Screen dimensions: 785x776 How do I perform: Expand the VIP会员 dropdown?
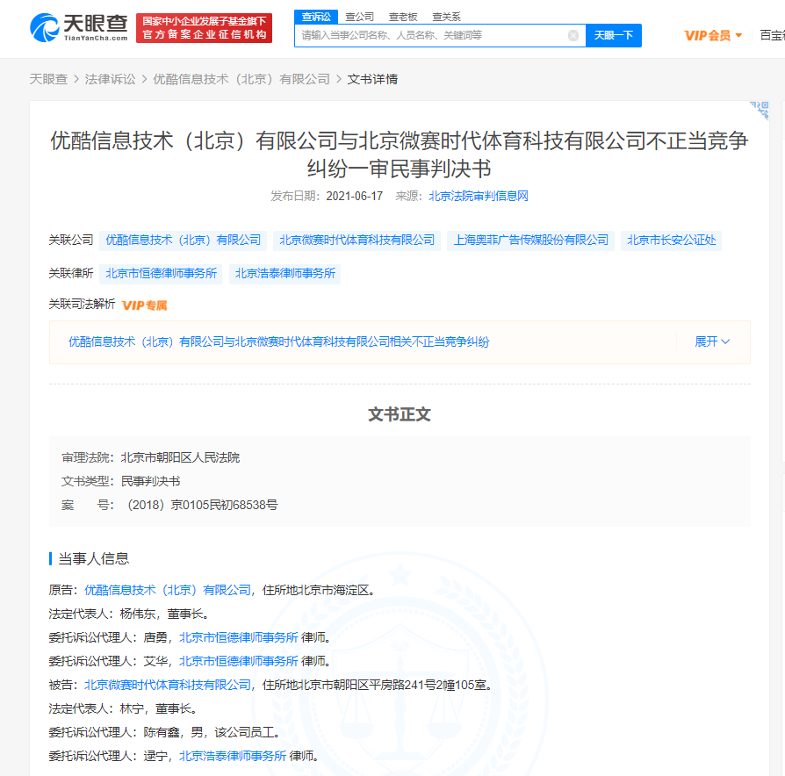[713, 35]
